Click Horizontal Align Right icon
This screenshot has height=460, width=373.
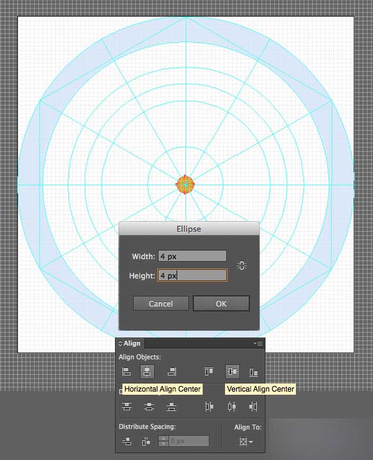pos(172,372)
